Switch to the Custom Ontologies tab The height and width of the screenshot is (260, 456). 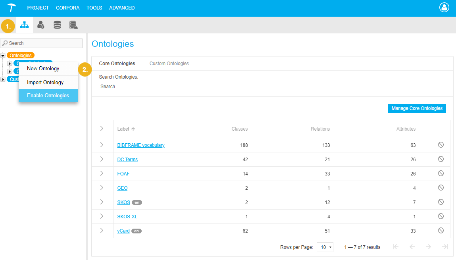[x=169, y=64]
